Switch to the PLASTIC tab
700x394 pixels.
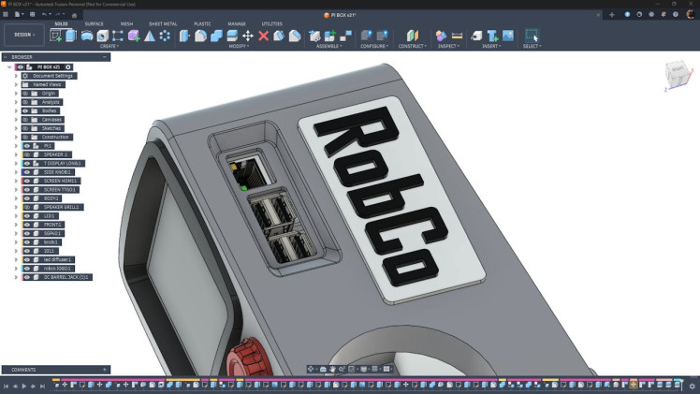click(x=202, y=23)
